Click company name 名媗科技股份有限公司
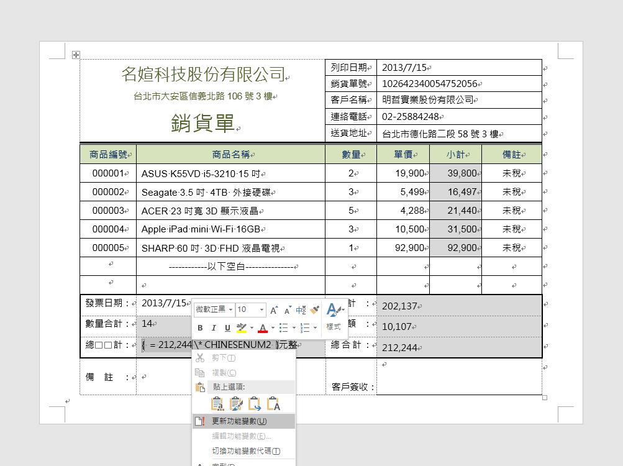Viewport: 623px width, 466px height. (x=204, y=74)
